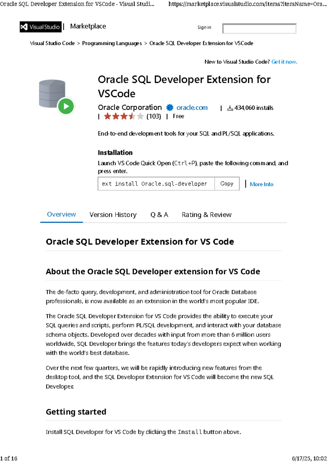327x462 pixels.
Task: Select the ext install command field
Action: pyautogui.click(x=156, y=184)
